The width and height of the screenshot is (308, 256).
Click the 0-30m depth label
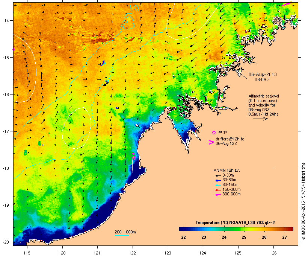pyautogui.click(x=228, y=175)
